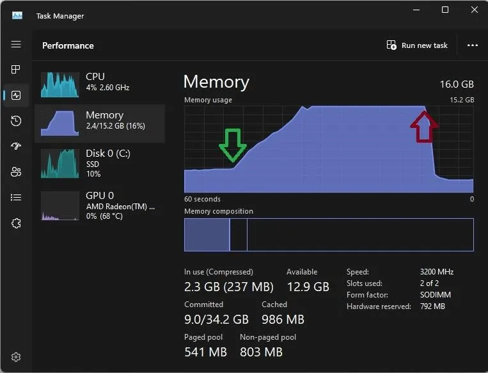This screenshot has height=373, width=488.
Task: Click the Memory mini graph thumbnail
Action: [x=59, y=123]
